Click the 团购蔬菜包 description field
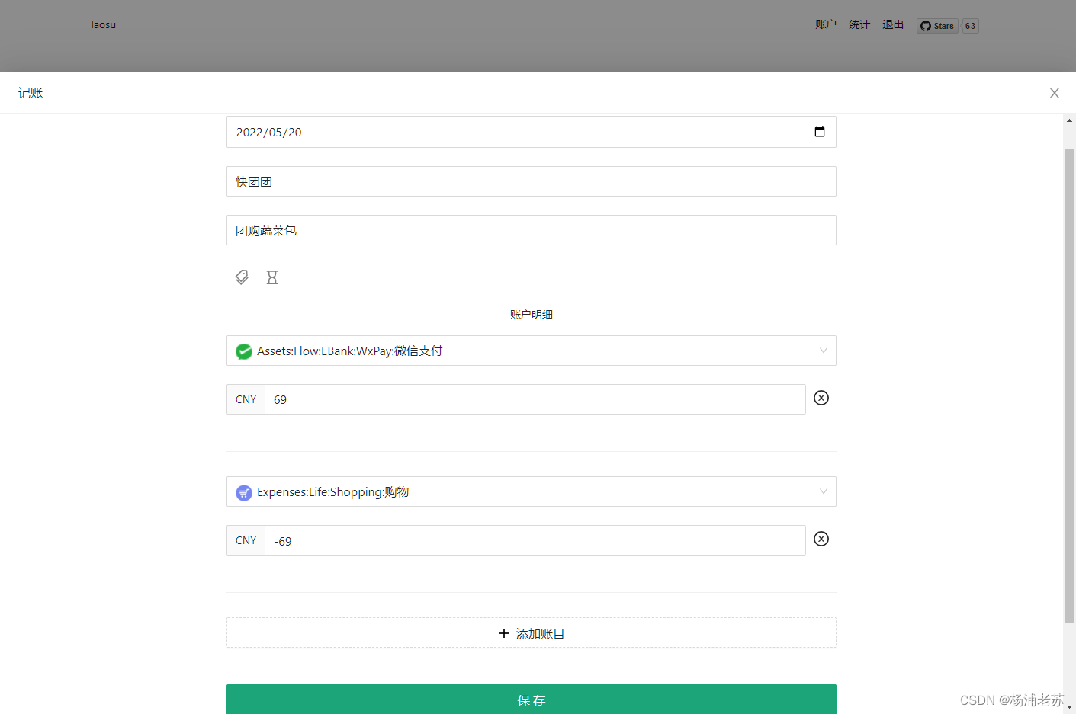The width and height of the screenshot is (1076, 714). (532, 229)
